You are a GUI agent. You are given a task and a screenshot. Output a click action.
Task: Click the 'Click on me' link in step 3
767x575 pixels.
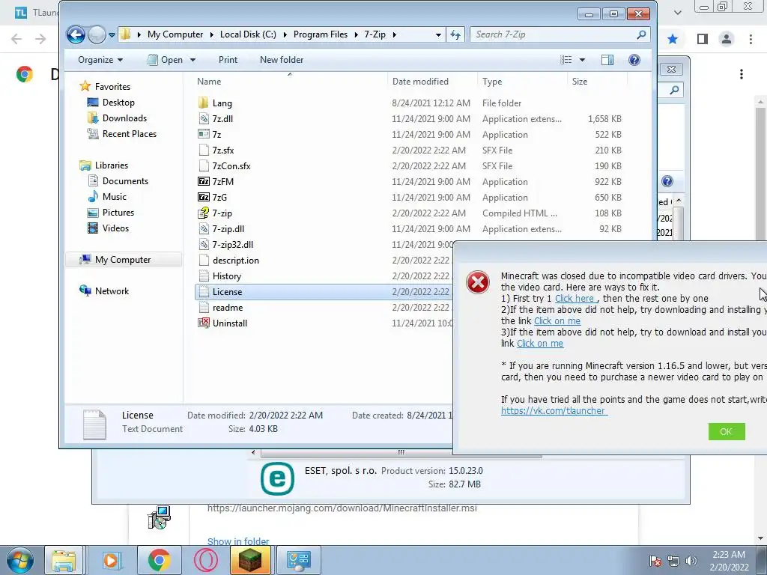pyautogui.click(x=540, y=343)
